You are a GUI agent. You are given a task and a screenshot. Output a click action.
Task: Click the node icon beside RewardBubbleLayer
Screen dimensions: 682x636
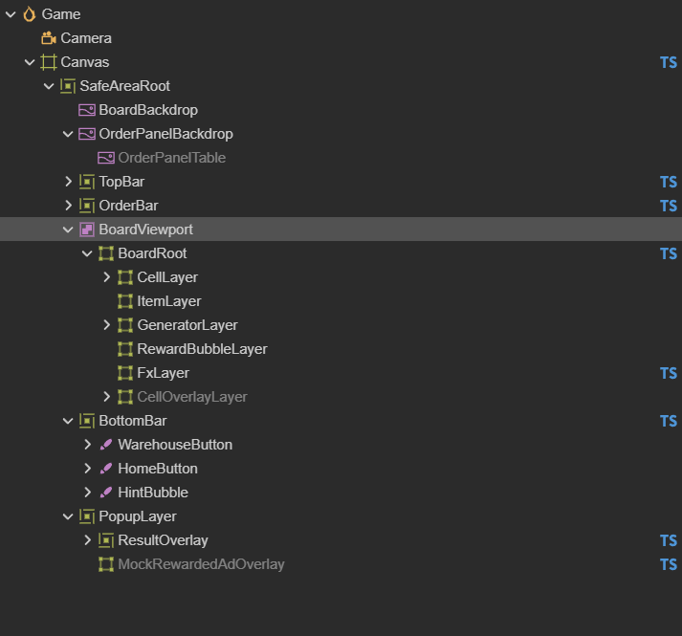[125, 349]
